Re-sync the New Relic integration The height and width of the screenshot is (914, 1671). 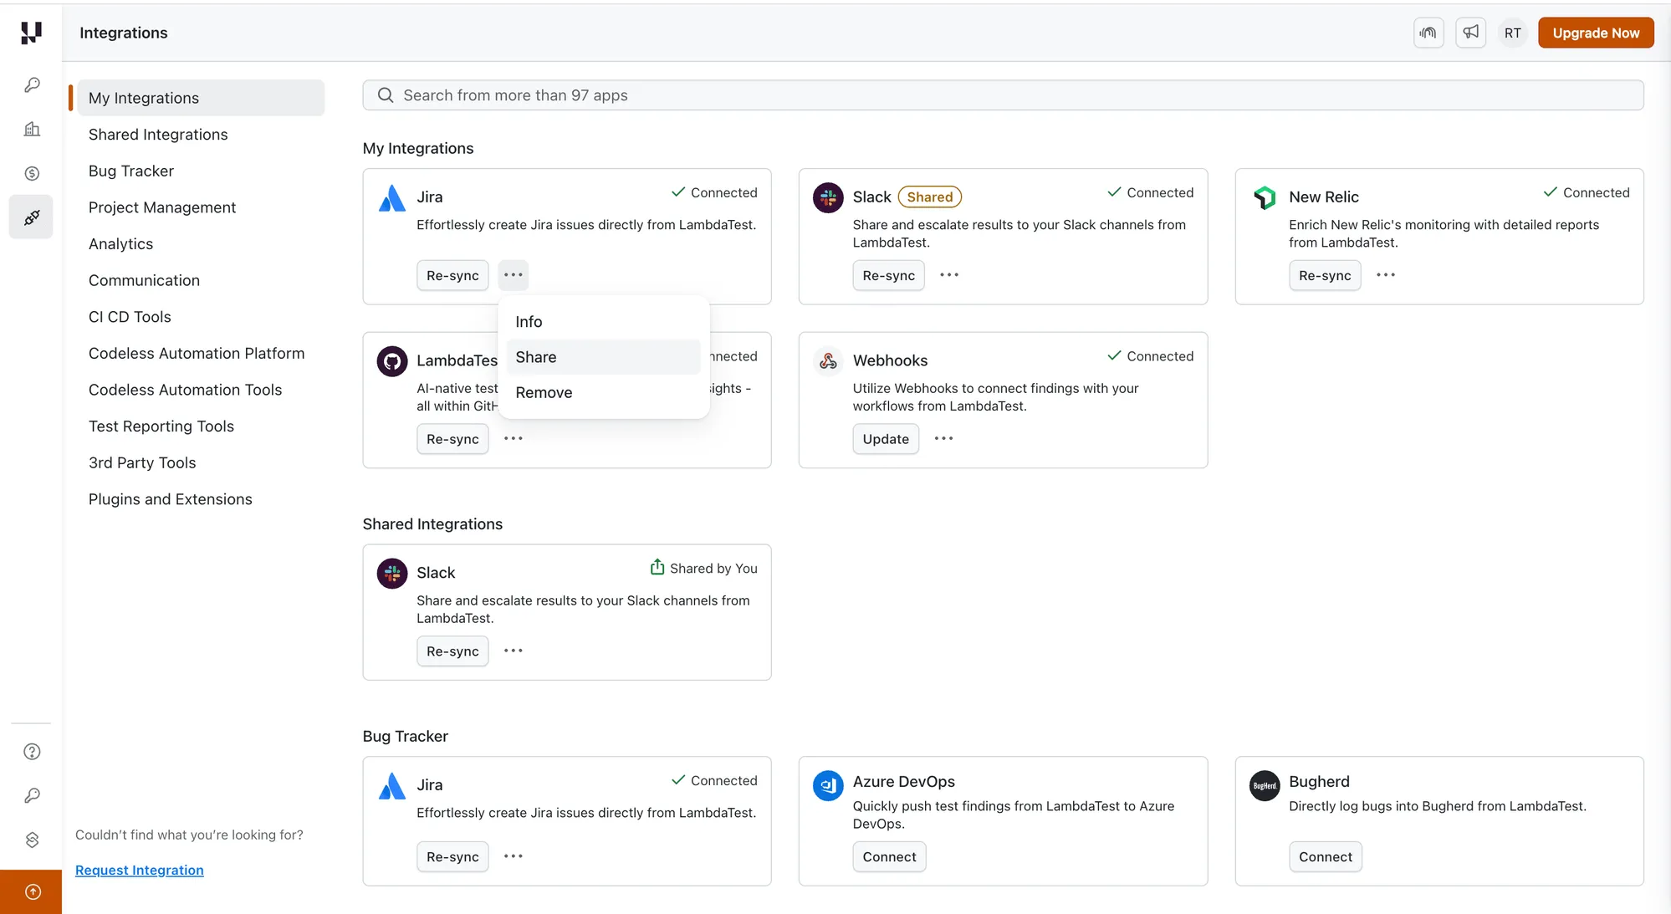click(x=1325, y=275)
